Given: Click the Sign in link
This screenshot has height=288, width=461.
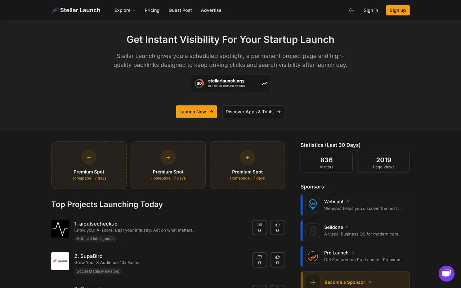Looking at the screenshot, I should pyautogui.click(x=371, y=10).
